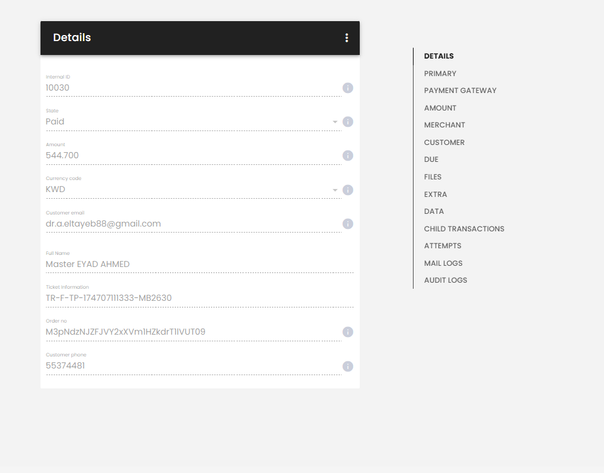Expand the State dropdown arrow

pos(335,122)
